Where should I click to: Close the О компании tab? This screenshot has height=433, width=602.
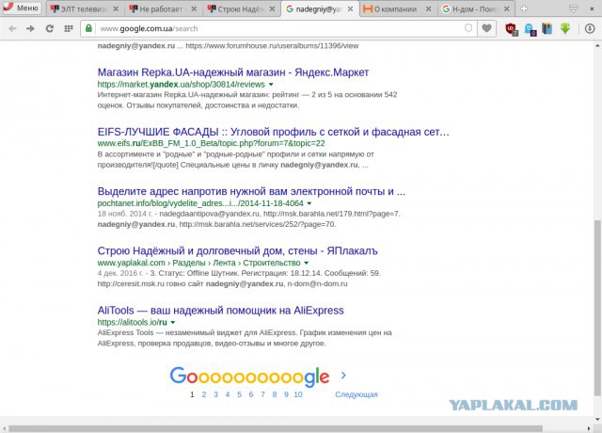[x=429, y=8]
